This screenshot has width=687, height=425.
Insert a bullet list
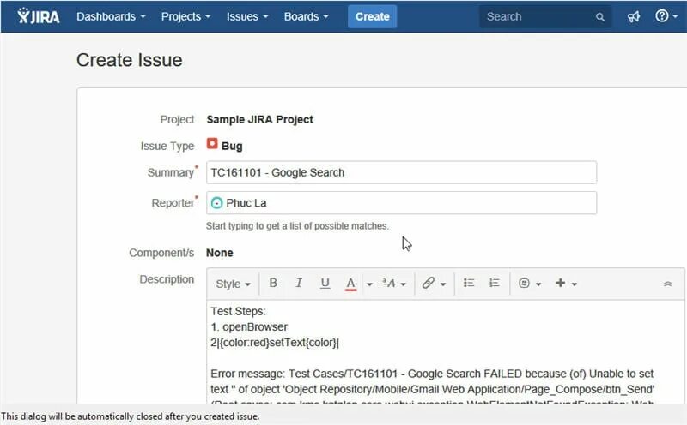click(x=469, y=283)
